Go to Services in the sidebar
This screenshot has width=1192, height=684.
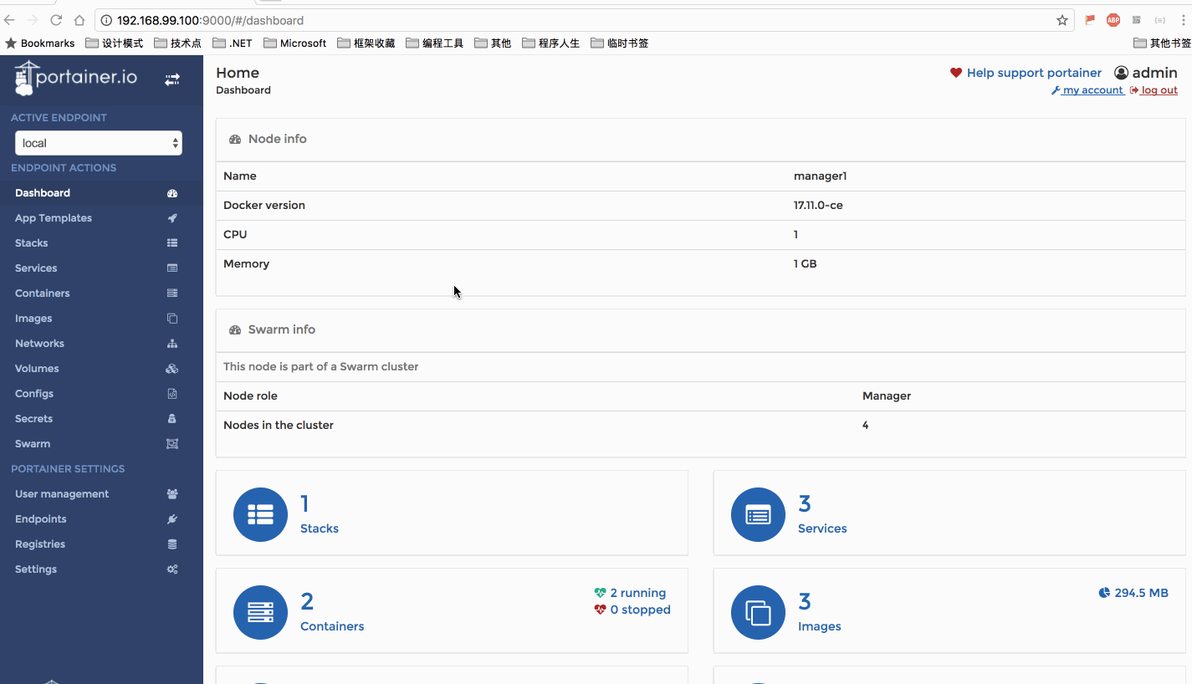pyautogui.click(x=101, y=268)
